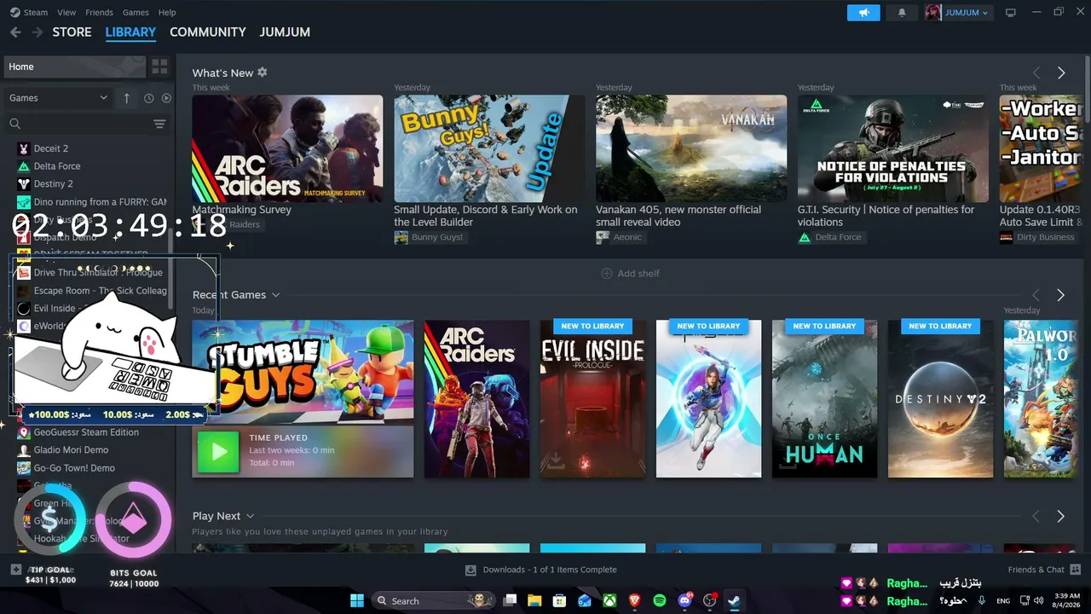Open What's New settings gear

263,72
